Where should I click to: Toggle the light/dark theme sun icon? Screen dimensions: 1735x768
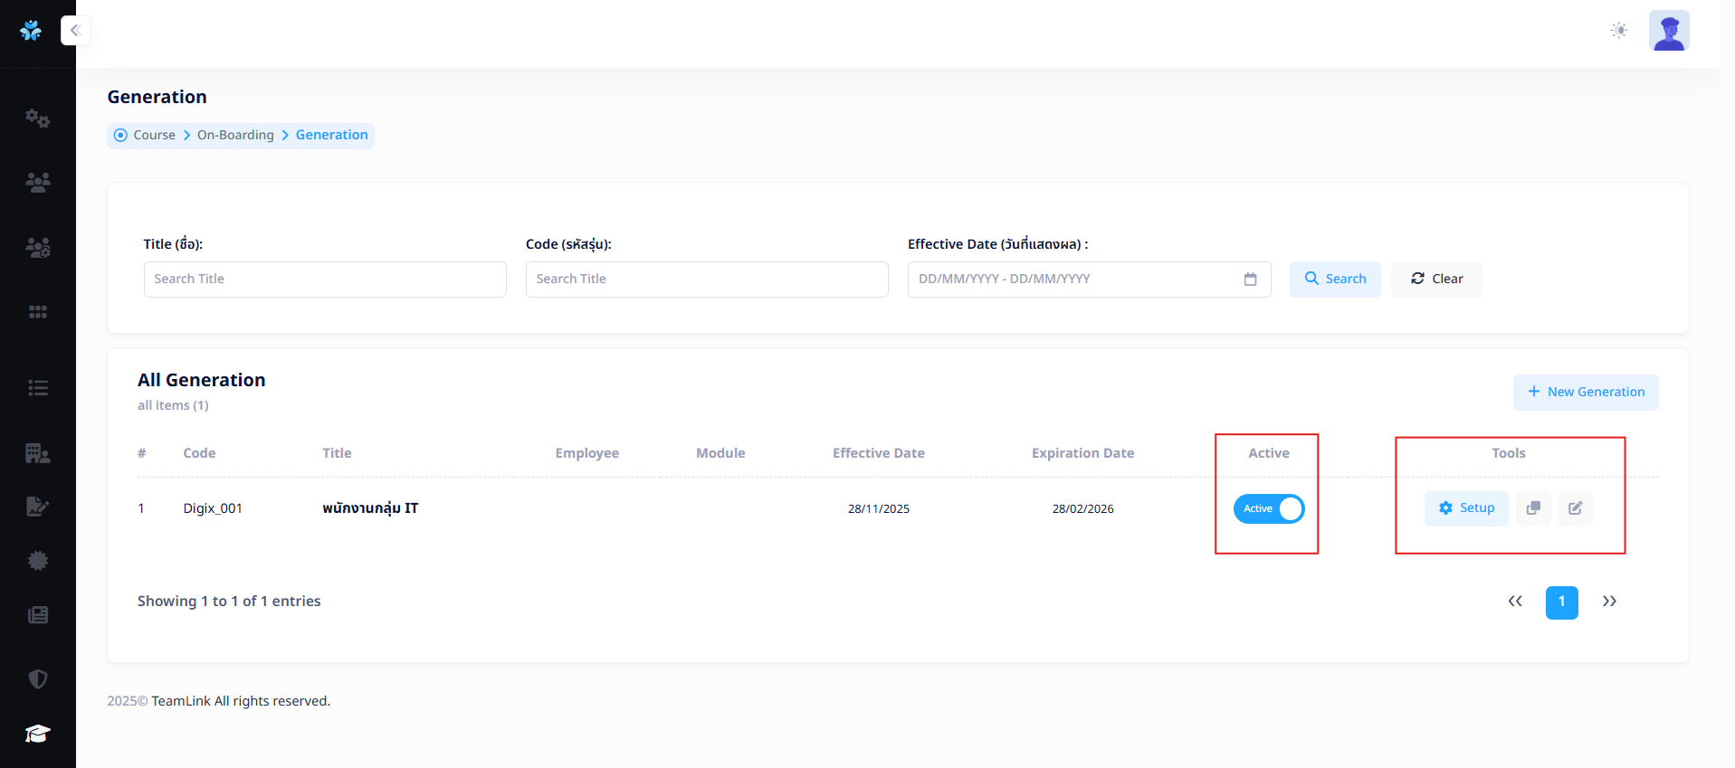pos(1618,30)
